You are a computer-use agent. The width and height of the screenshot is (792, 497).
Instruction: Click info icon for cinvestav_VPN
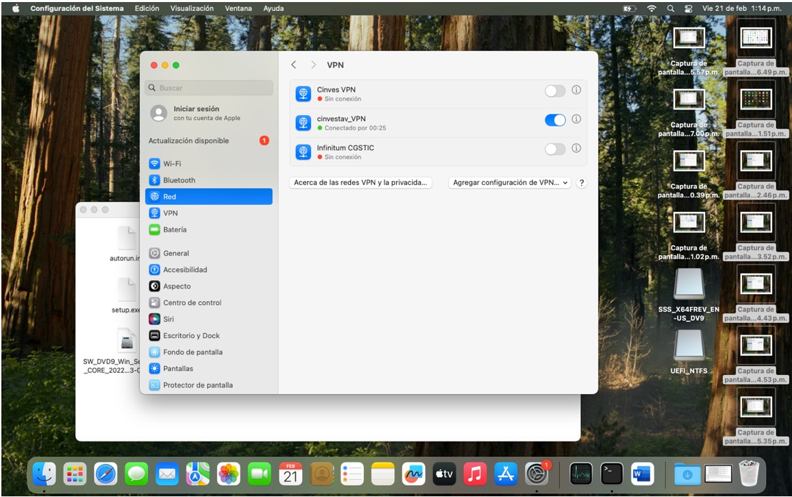(576, 119)
